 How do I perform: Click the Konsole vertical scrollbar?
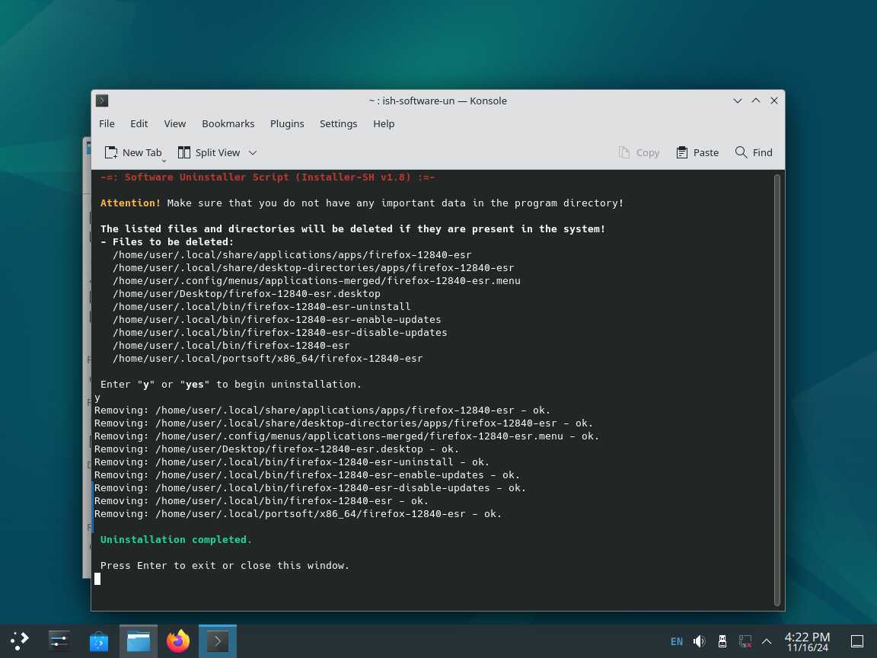click(x=777, y=390)
